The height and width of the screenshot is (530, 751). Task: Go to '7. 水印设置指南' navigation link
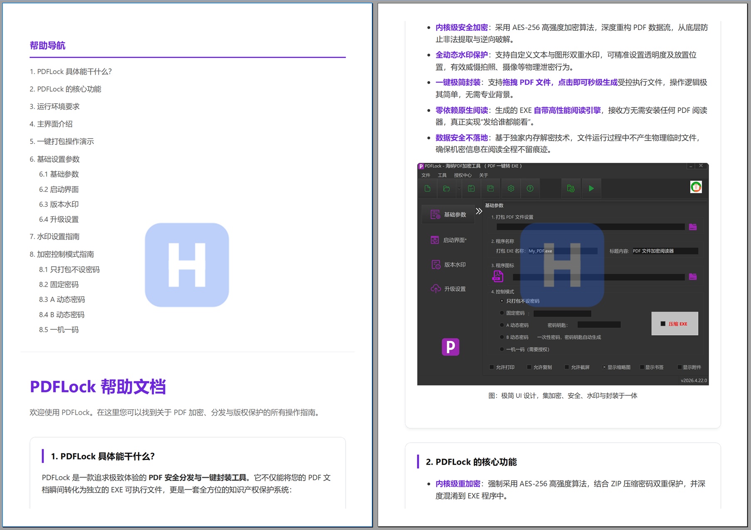coord(54,236)
